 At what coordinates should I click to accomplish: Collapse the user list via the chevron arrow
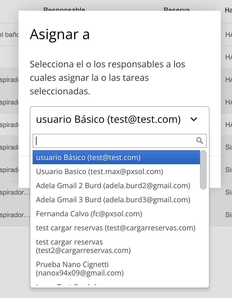click(194, 119)
